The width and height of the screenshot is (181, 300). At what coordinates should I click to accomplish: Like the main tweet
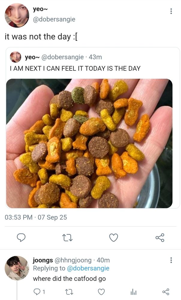(x=113, y=238)
